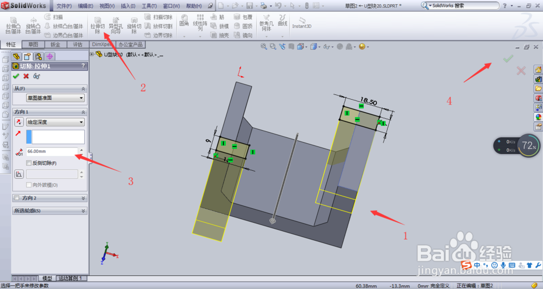Expand the 方向 2 section chevron
543x289 pixels.
click(83, 198)
